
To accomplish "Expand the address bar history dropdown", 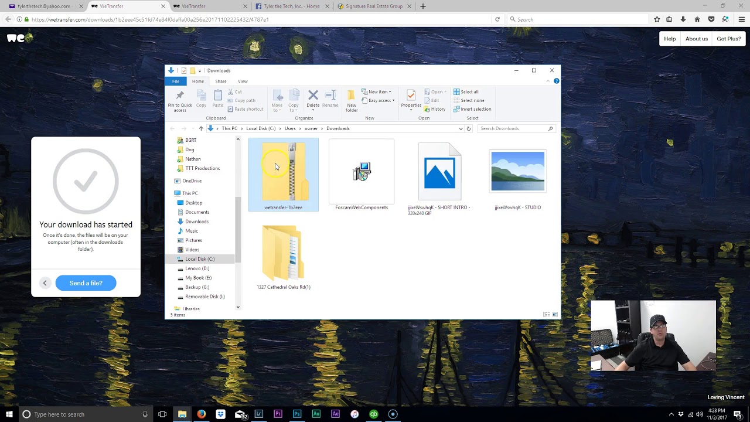I will pos(461,128).
